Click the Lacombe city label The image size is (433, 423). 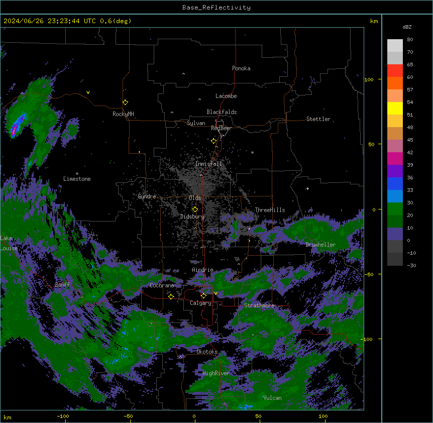(x=226, y=96)
